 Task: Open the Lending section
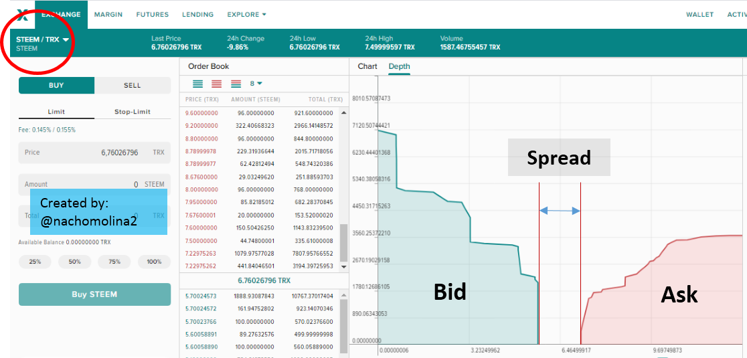point(197,15)
